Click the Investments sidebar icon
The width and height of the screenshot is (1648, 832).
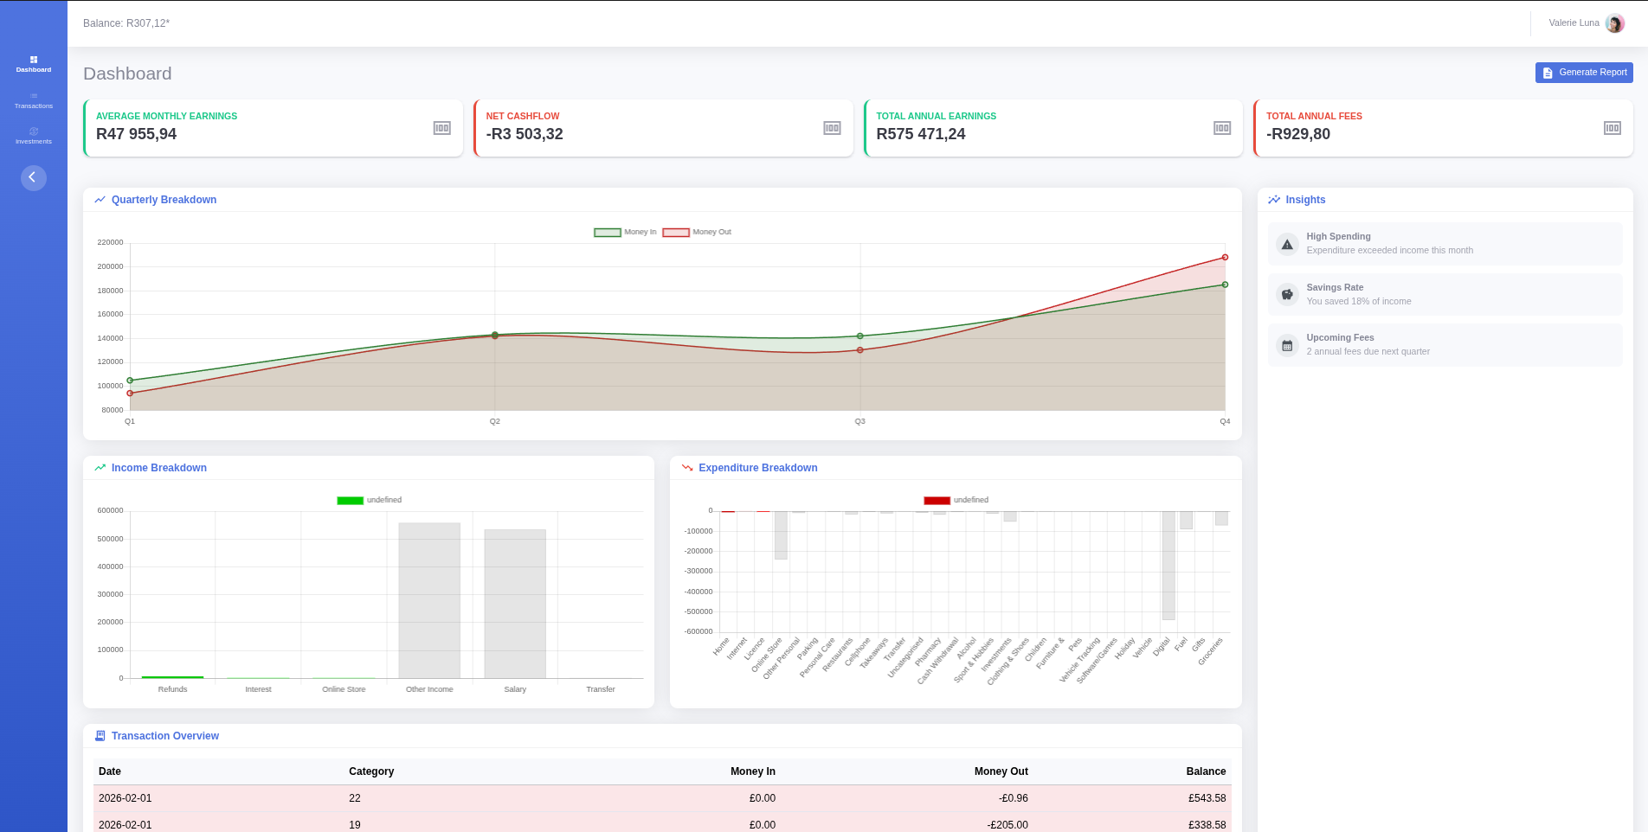(33, 131)
